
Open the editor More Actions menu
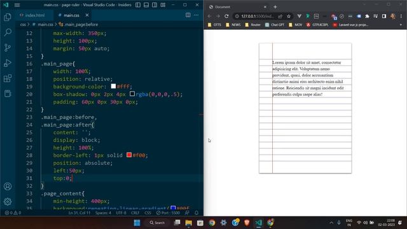(x=197, y=15)
